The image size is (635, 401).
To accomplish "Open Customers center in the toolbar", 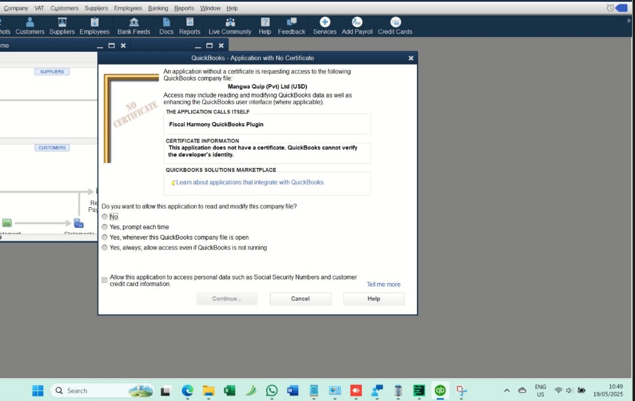I will (x=29, y=26).
